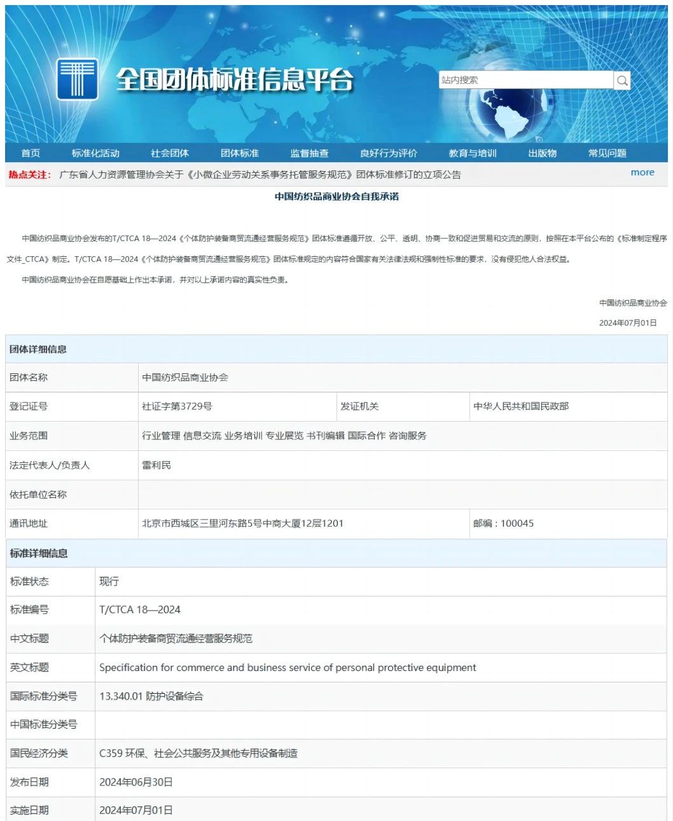
Task: Open the 标准化活动 menu item
Action: pyautogui.click(x=95, y=153)
